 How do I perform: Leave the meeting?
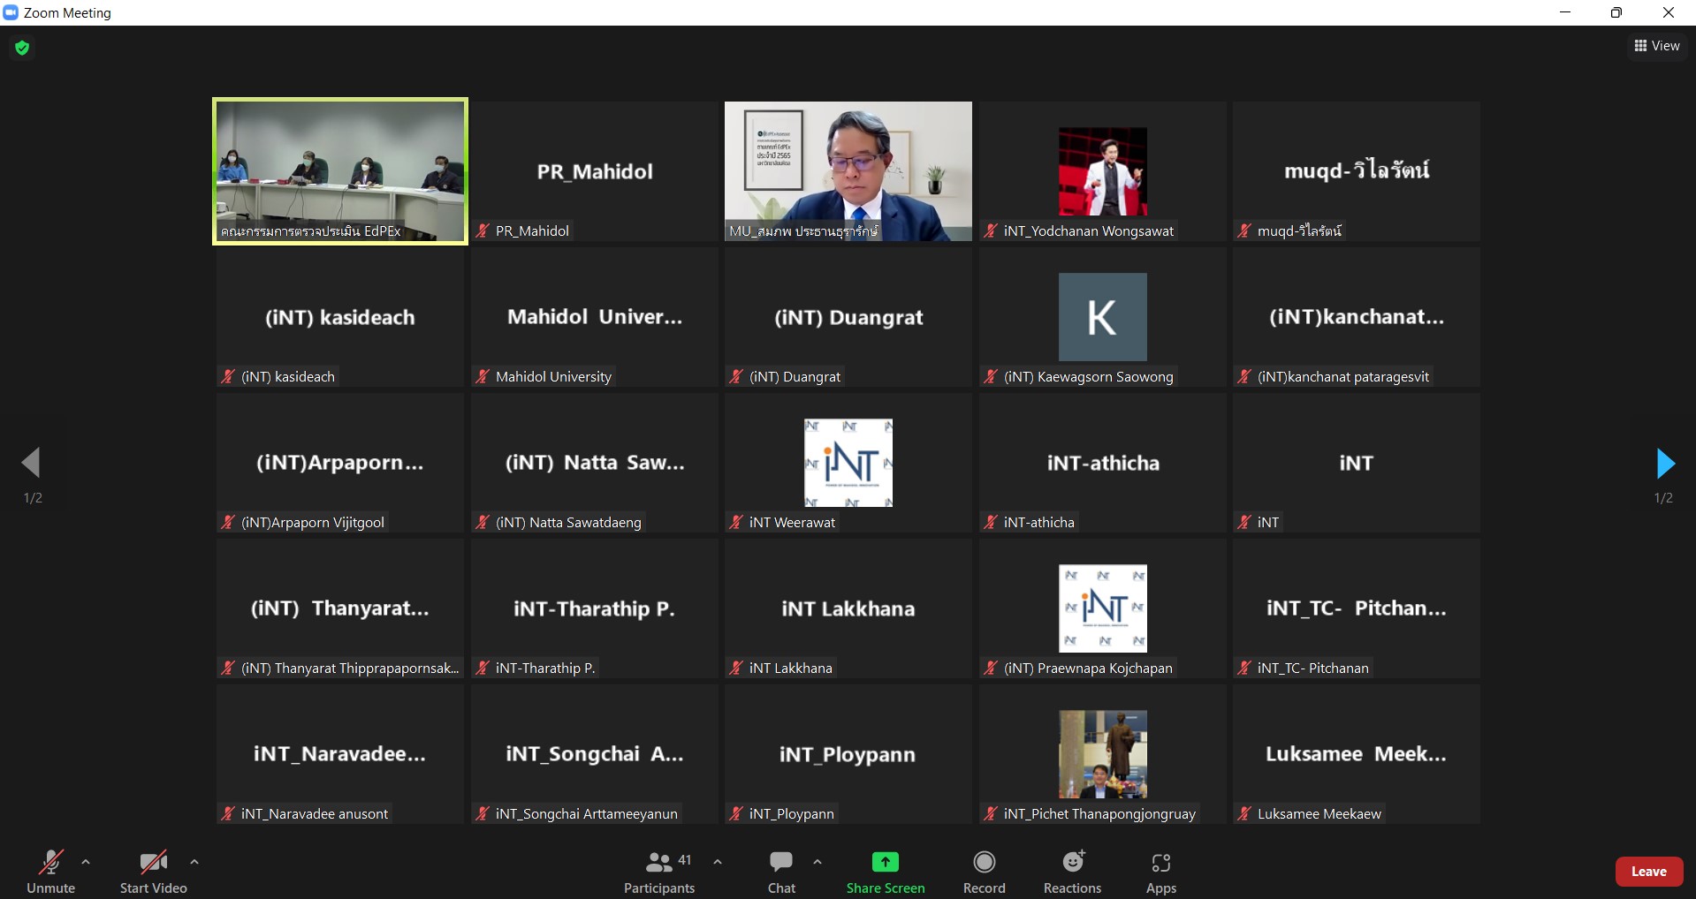click(x=1648, y=872)
